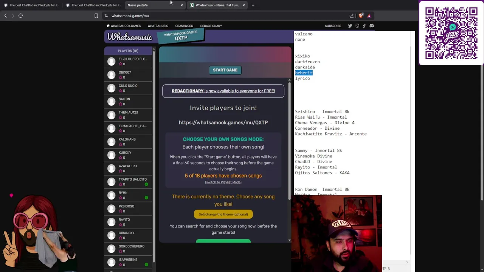Screen dimensions: 484x272
Task: Reload the current page
Action: pyautogui.click(x=21, y=15)
